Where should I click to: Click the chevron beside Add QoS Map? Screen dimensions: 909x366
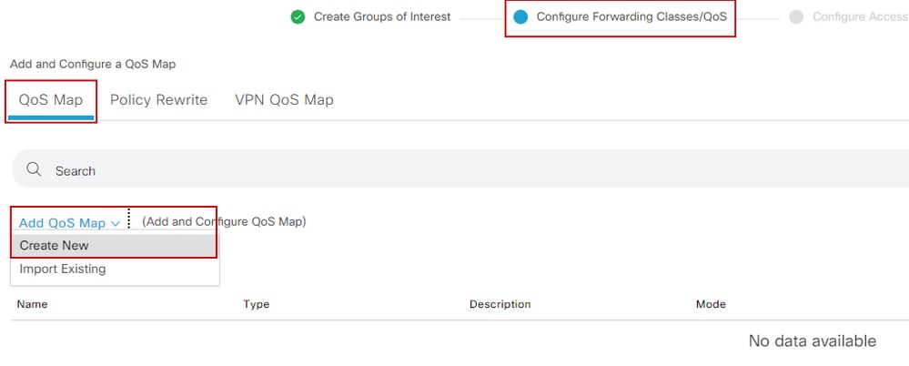pyautogui.click(x=115, y=223)
